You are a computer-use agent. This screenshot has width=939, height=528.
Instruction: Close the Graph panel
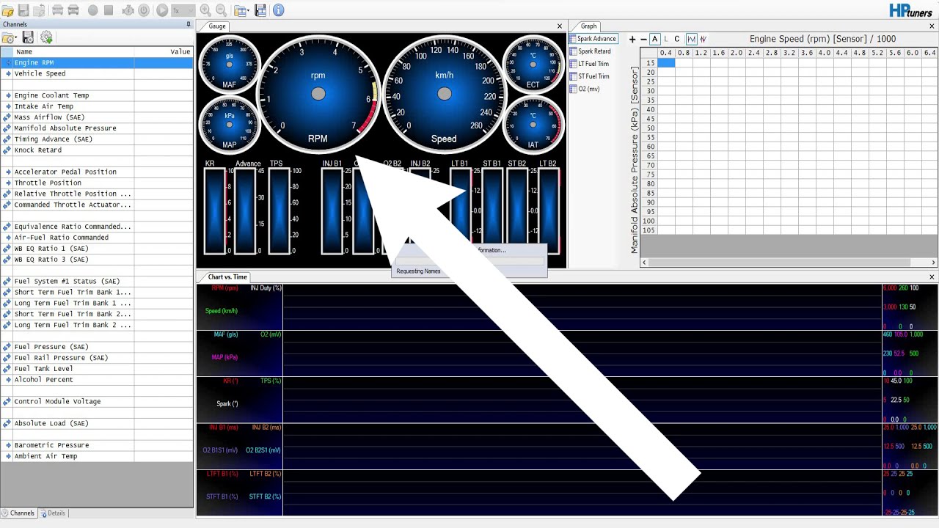(x=932, y=26)
